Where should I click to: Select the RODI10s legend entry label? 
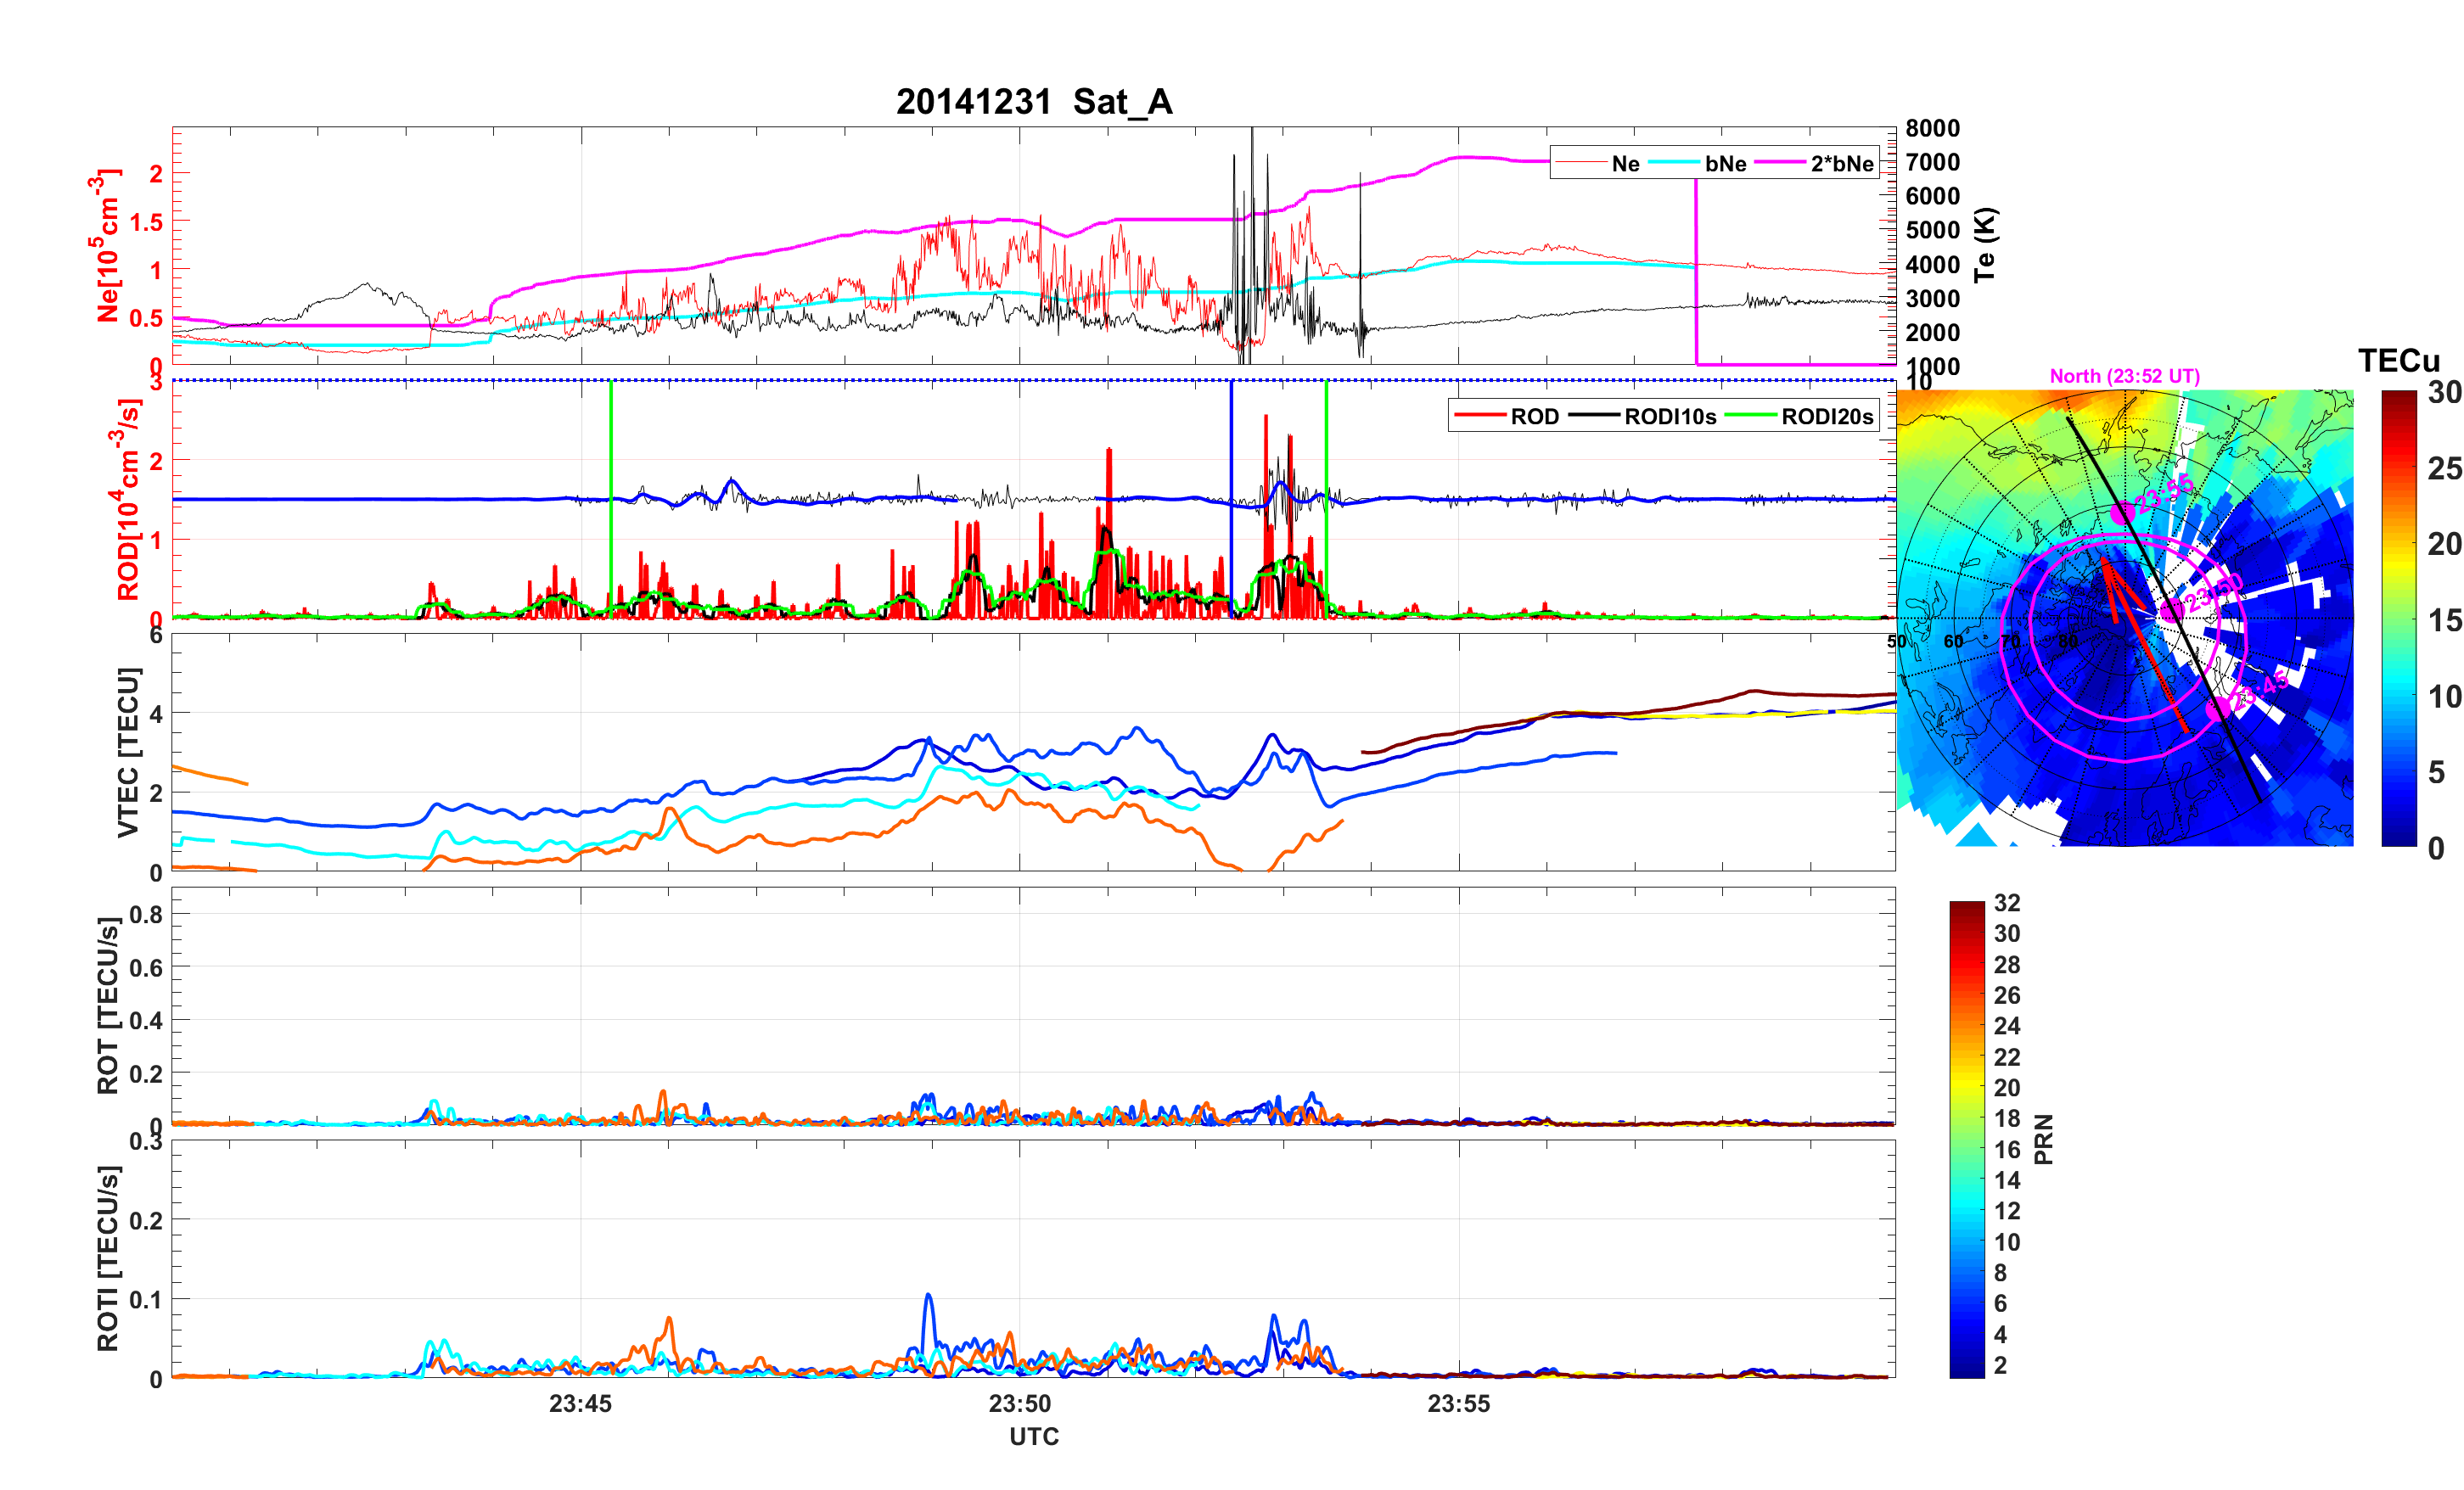(1670, 416)
